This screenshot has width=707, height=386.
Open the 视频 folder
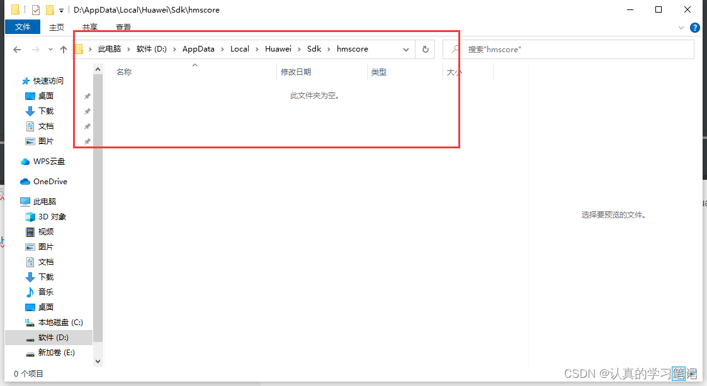(x=45, y=231)
